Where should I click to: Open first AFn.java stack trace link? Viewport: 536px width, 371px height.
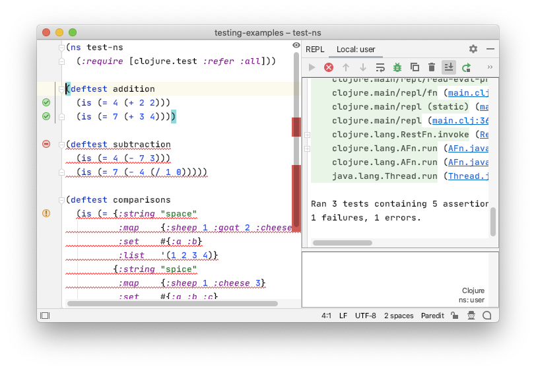468,149
